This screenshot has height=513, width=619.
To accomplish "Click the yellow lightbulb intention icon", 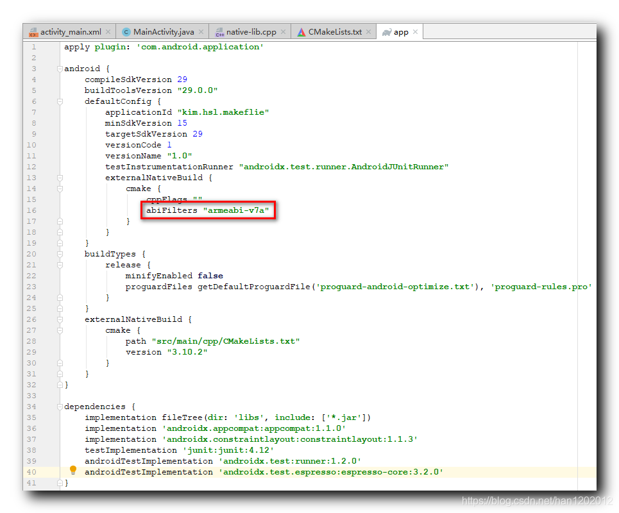I will pyautogui.click(x=73, y=469).
